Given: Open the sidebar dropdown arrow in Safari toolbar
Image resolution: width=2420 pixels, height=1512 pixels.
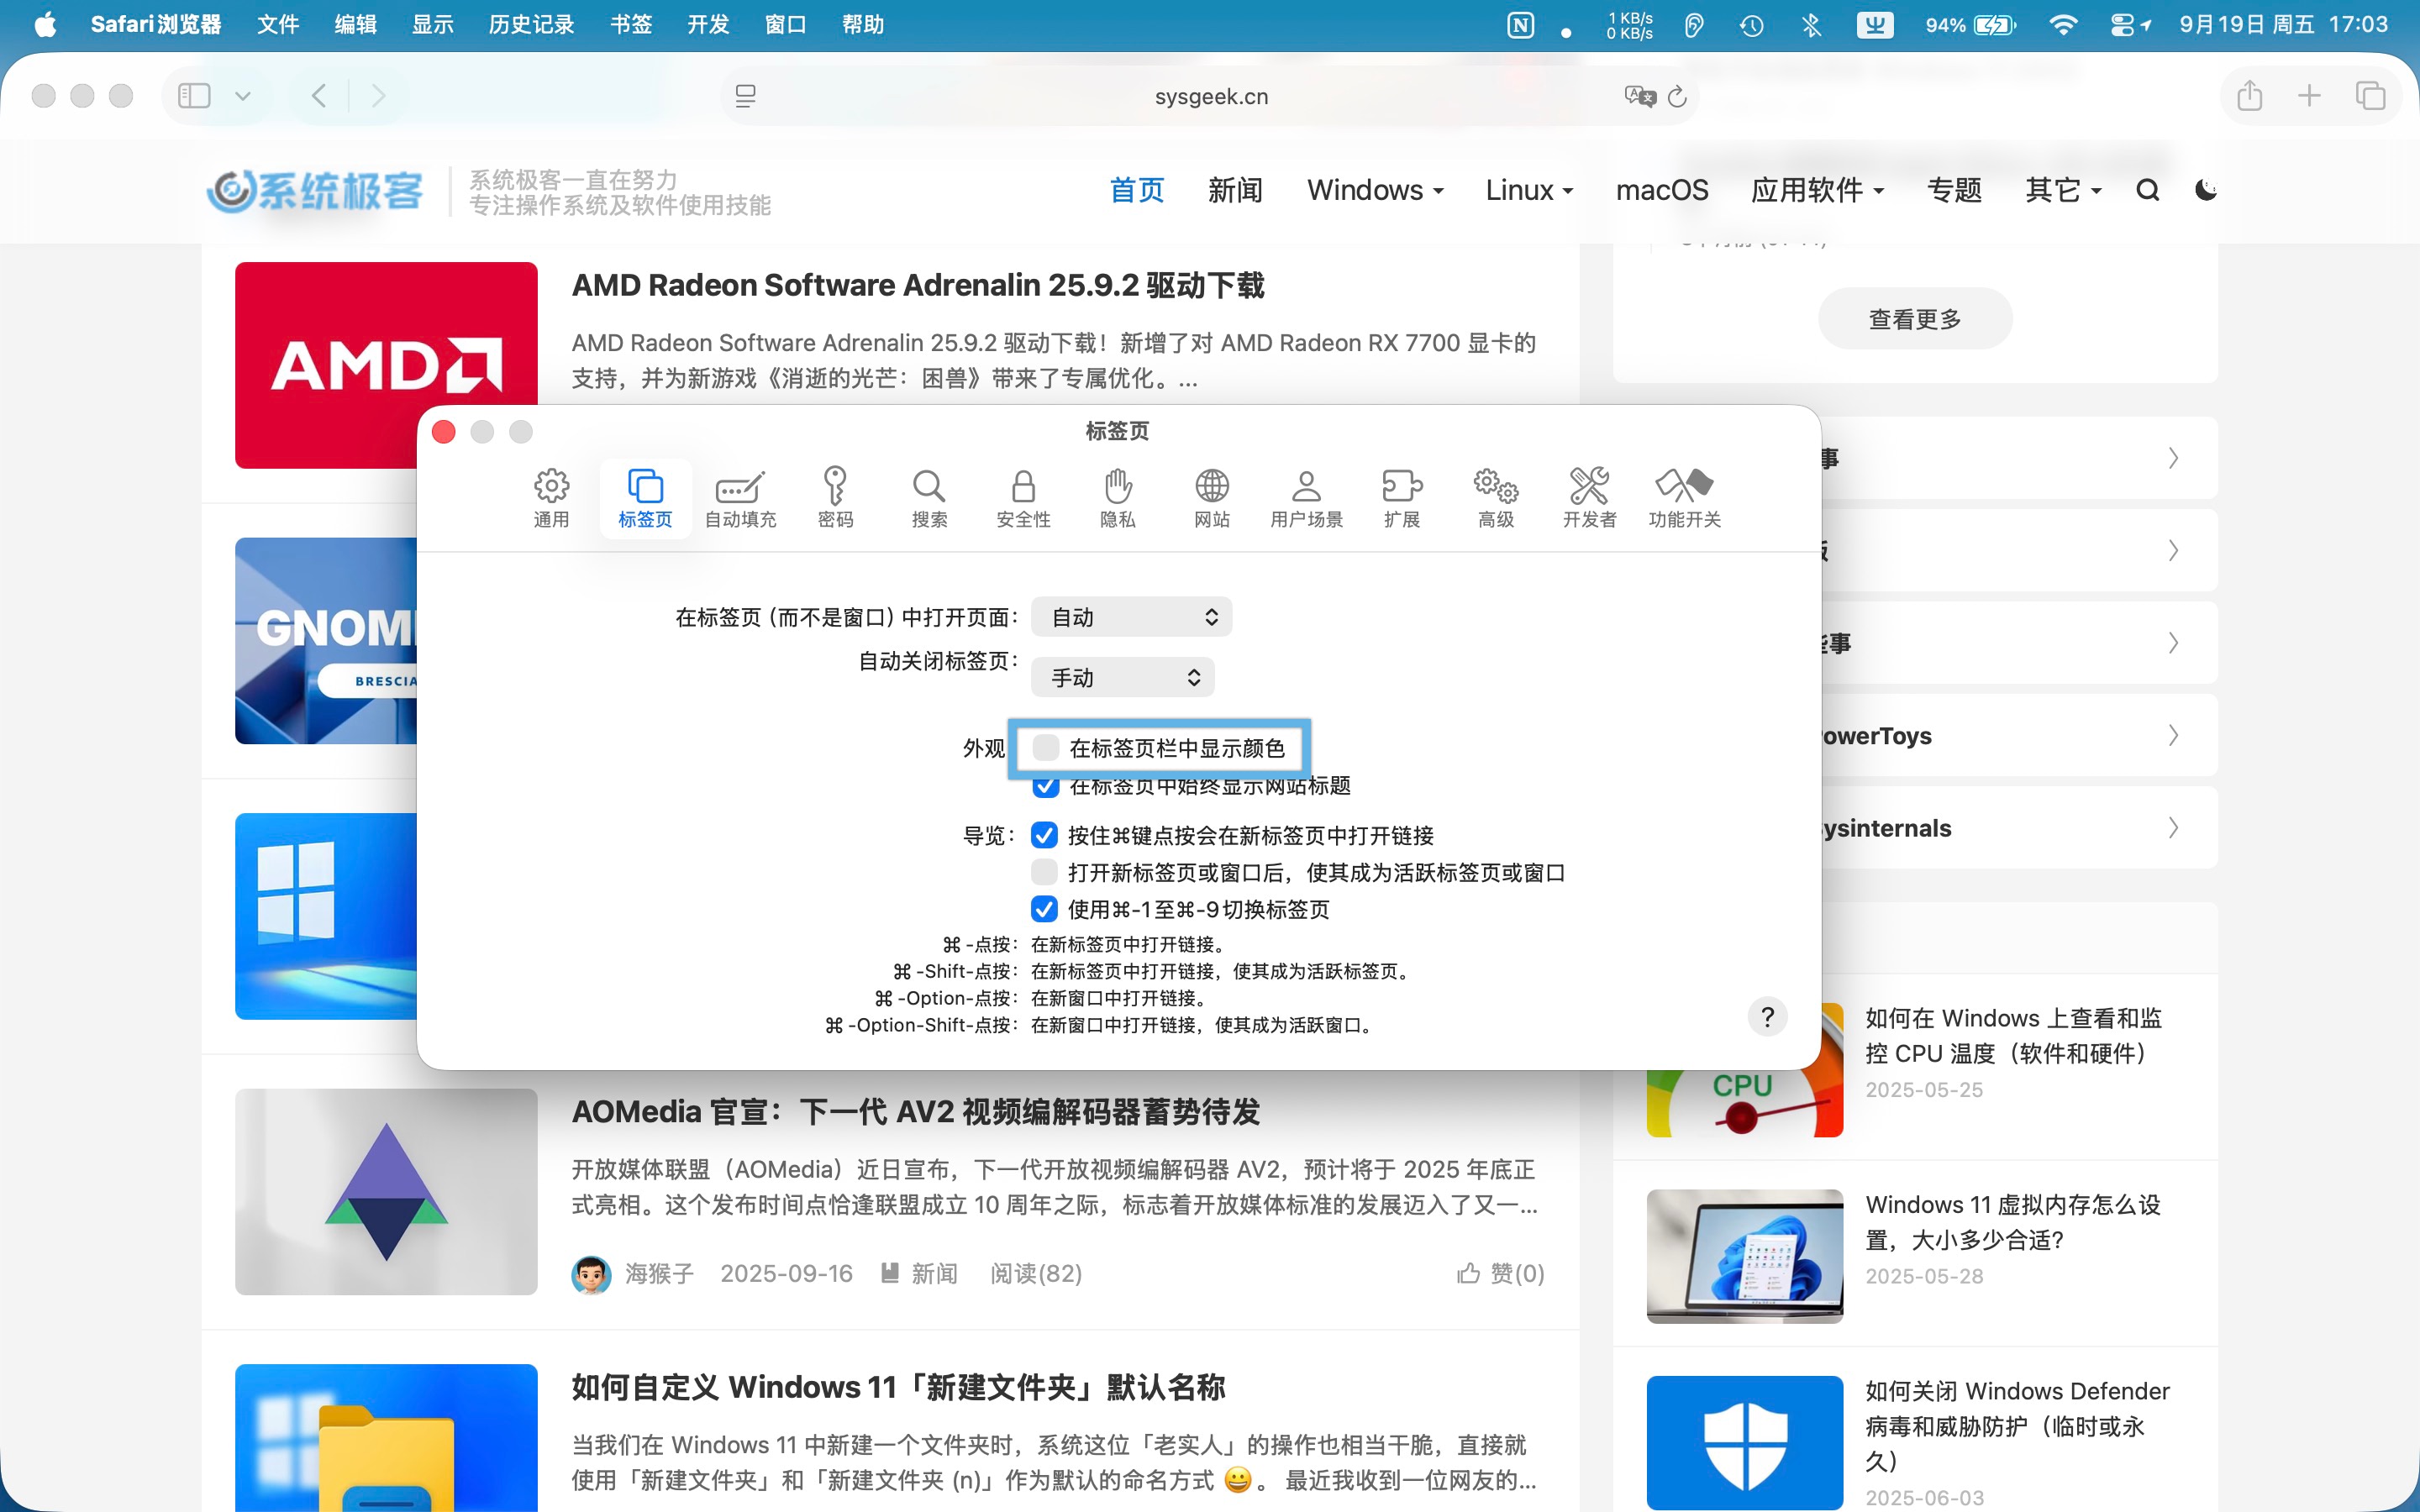Looking at the screenshot, I should [x=242, y=96].
